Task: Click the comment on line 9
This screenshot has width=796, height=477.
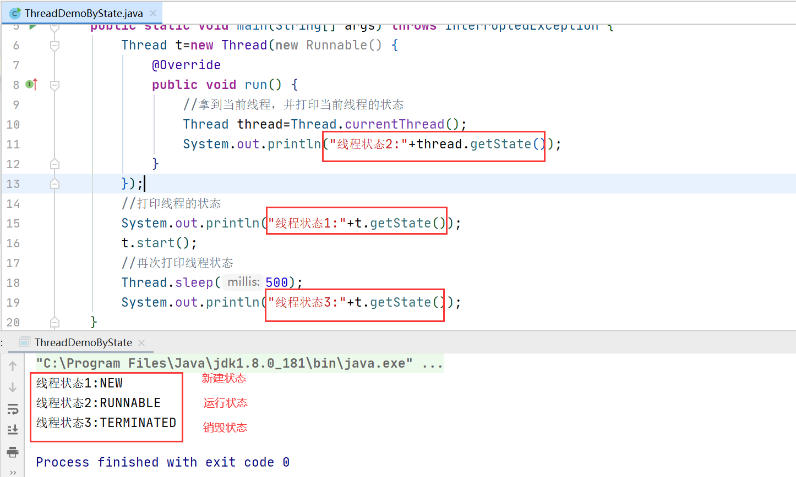Action: [293, 104]
